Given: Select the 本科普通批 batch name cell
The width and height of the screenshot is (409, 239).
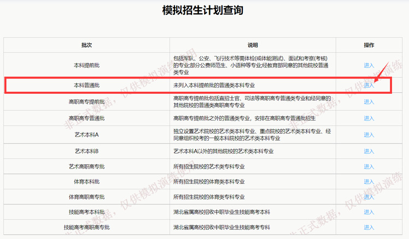Looking at the screenshot, I should point(86,86).
